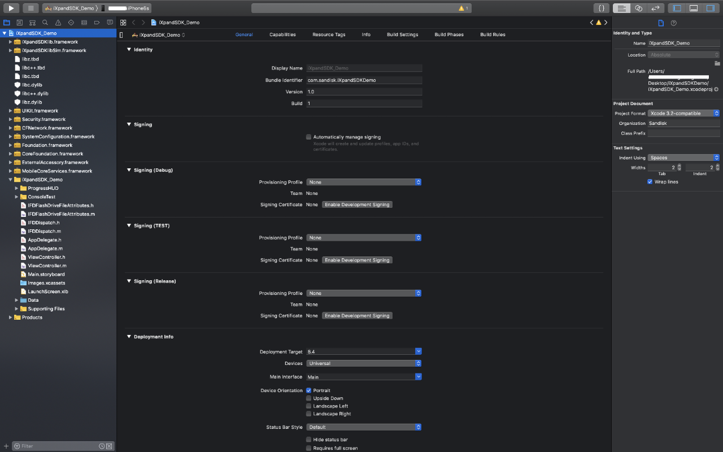Open the Project Format dropdown
Screen dimensions: 723x452
tap(684, 114)
